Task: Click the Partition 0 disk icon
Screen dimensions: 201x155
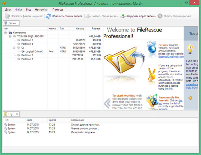Action: 19,40
